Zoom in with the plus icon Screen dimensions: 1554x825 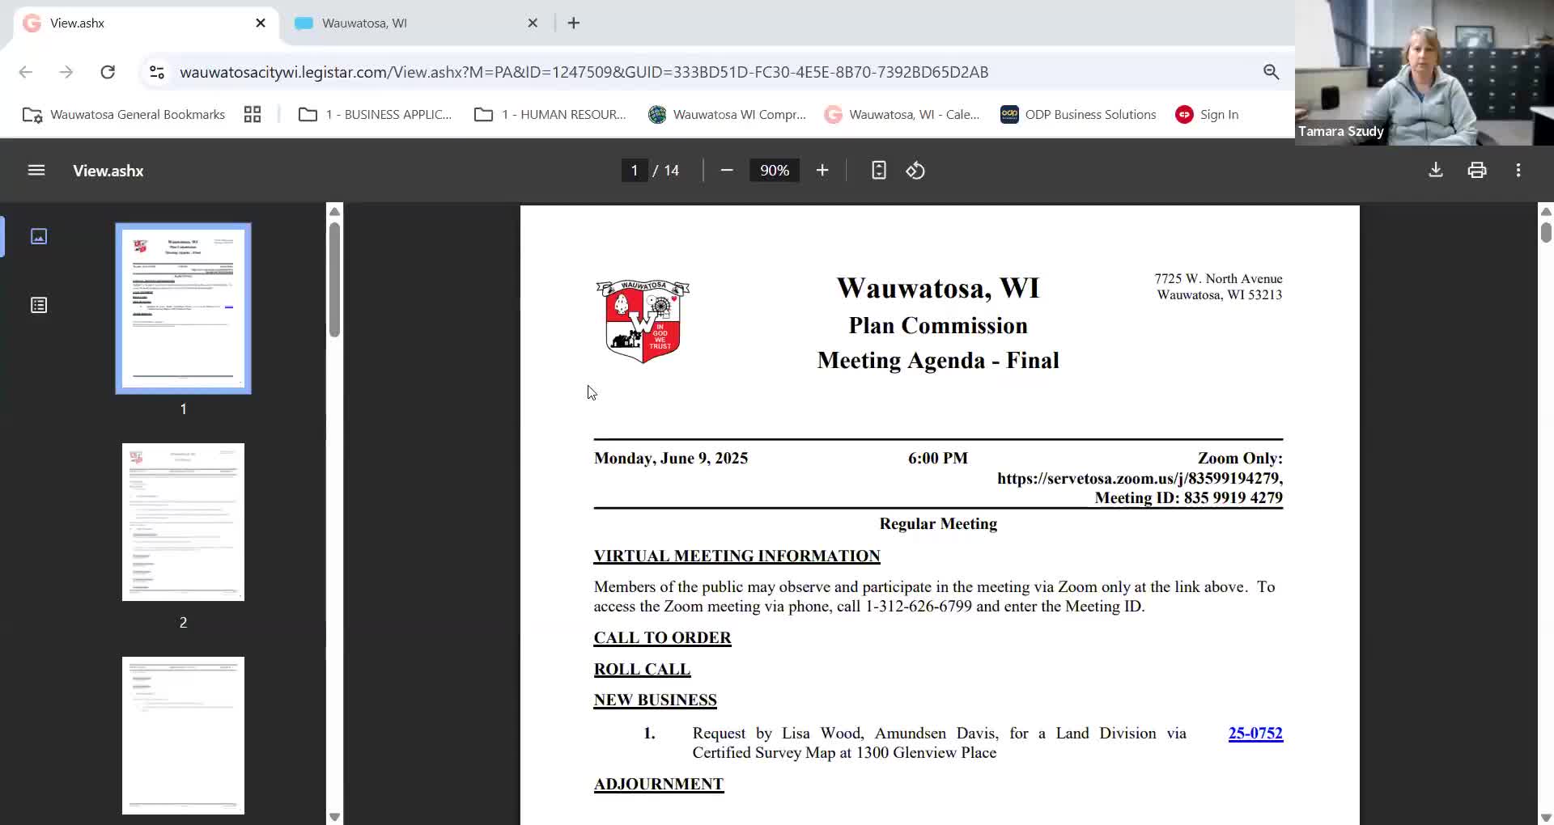822,170
